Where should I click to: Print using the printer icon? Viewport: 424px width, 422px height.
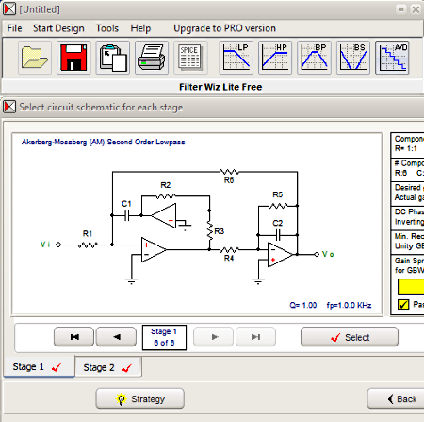[152, 58]
